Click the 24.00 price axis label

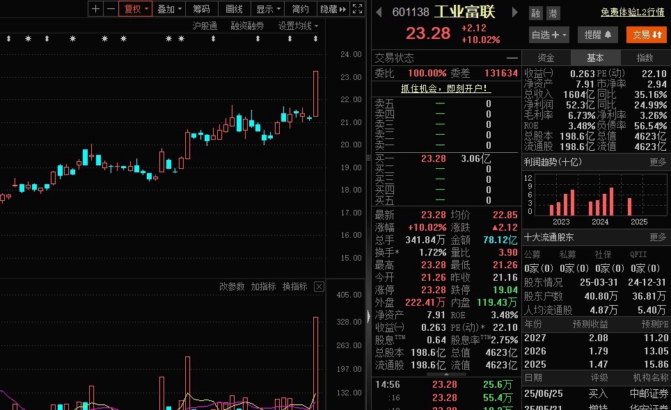coord(351,55)
